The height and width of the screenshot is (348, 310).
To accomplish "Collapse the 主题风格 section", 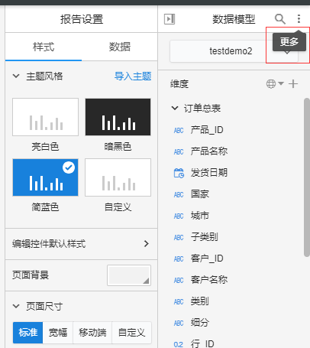I will tap(16, 76).
